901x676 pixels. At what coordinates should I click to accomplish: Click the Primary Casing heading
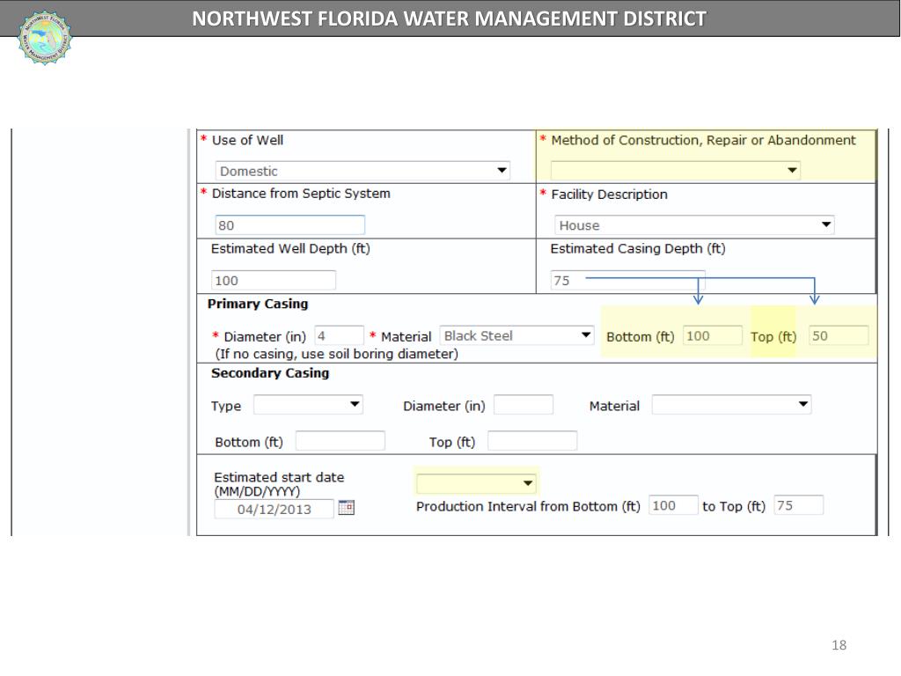pos(258,304)
